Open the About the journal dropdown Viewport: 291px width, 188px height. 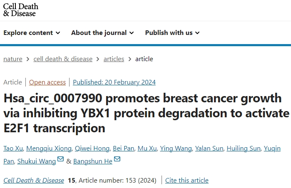click(x=102, y=33)
